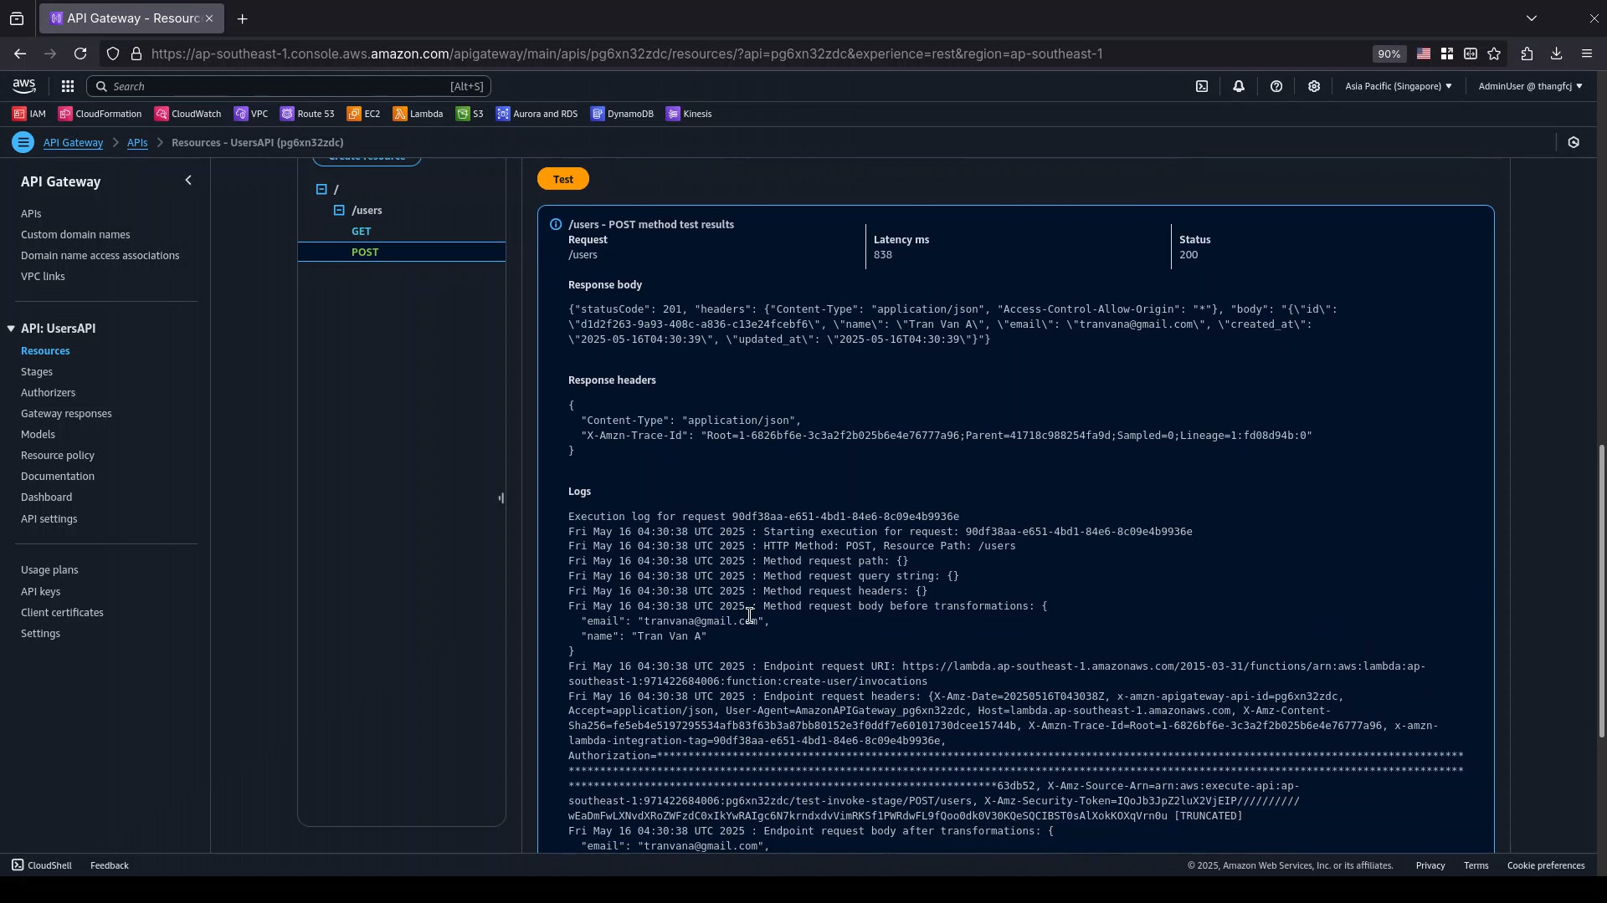This screenshot has width=1607, height=903.
Task: Open Client certificates in the sidebar
Action: [x=62, y=613]
